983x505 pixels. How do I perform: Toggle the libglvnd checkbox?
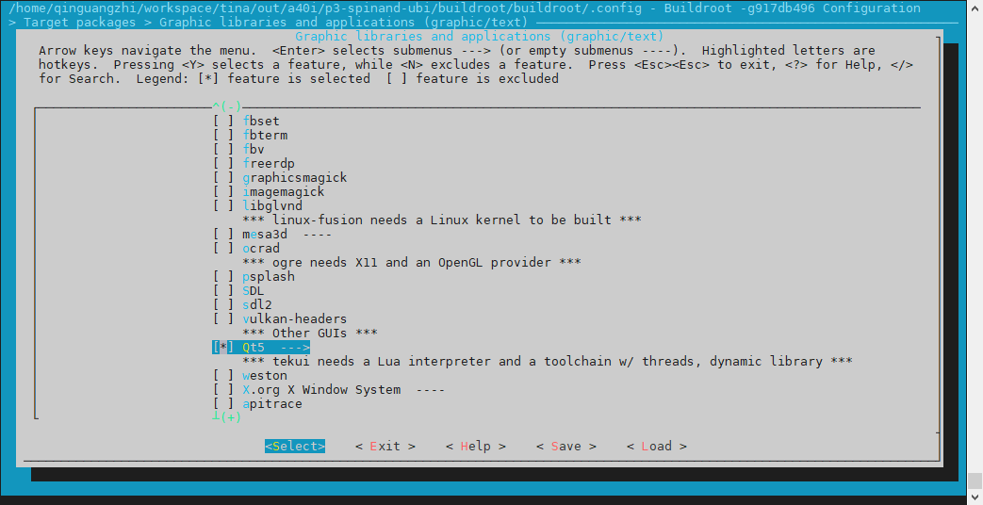click(223, 205)
